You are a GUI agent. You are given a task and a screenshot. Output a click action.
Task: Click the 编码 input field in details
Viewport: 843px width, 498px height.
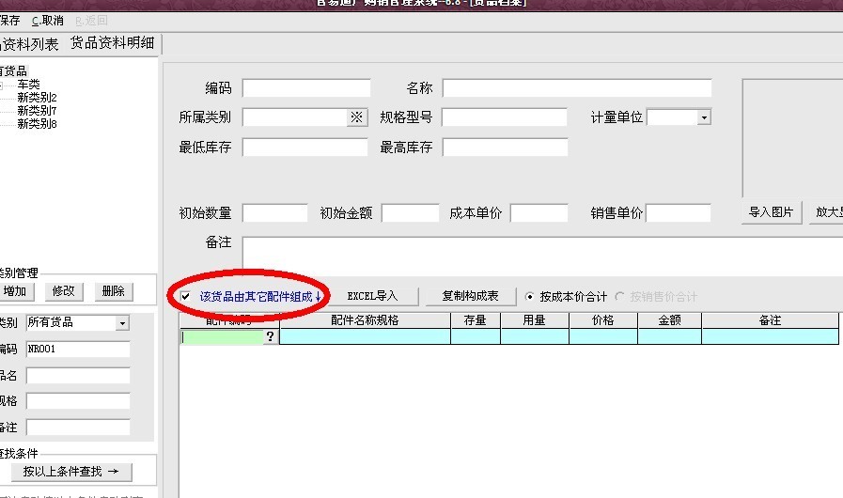pyautogui.click(x=306, y=88)
